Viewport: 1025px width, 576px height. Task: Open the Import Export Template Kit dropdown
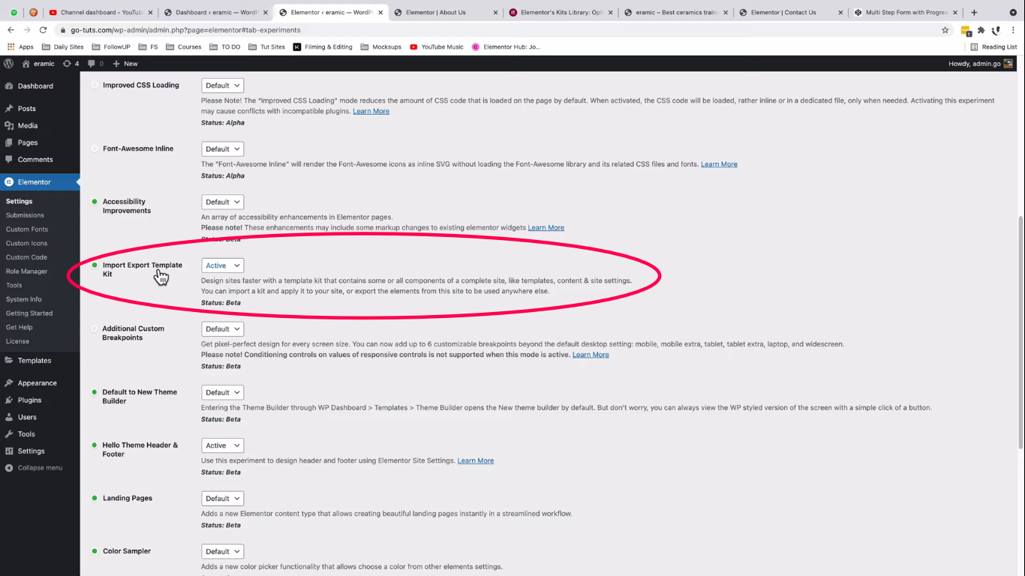pyautogui.click(x=222, y=265)
